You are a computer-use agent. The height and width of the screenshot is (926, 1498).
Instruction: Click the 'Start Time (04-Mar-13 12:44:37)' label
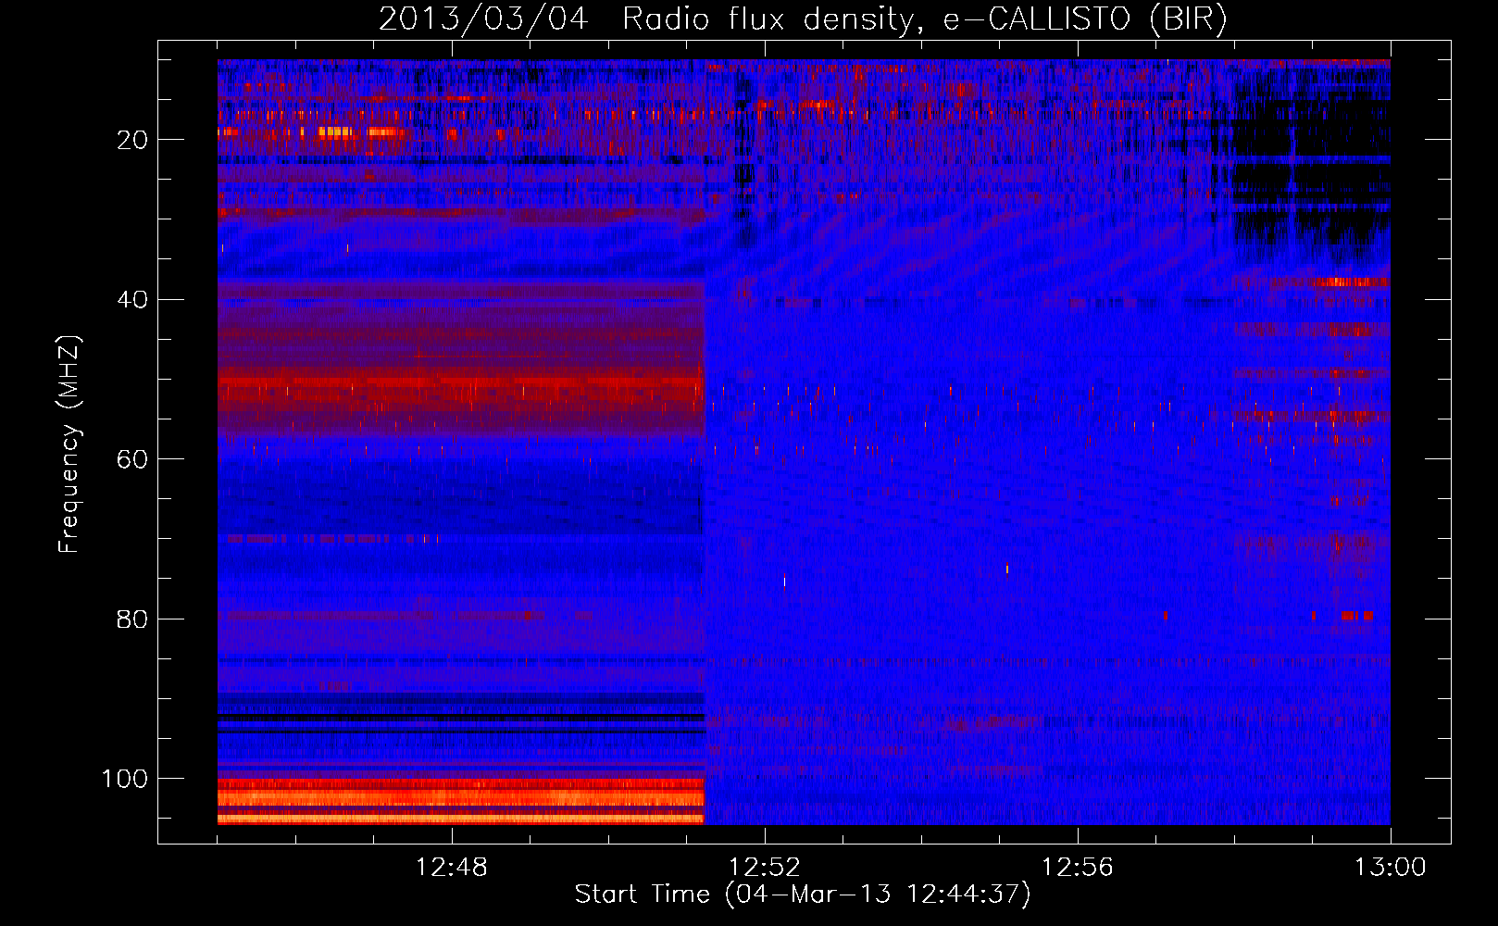point(803,895)
